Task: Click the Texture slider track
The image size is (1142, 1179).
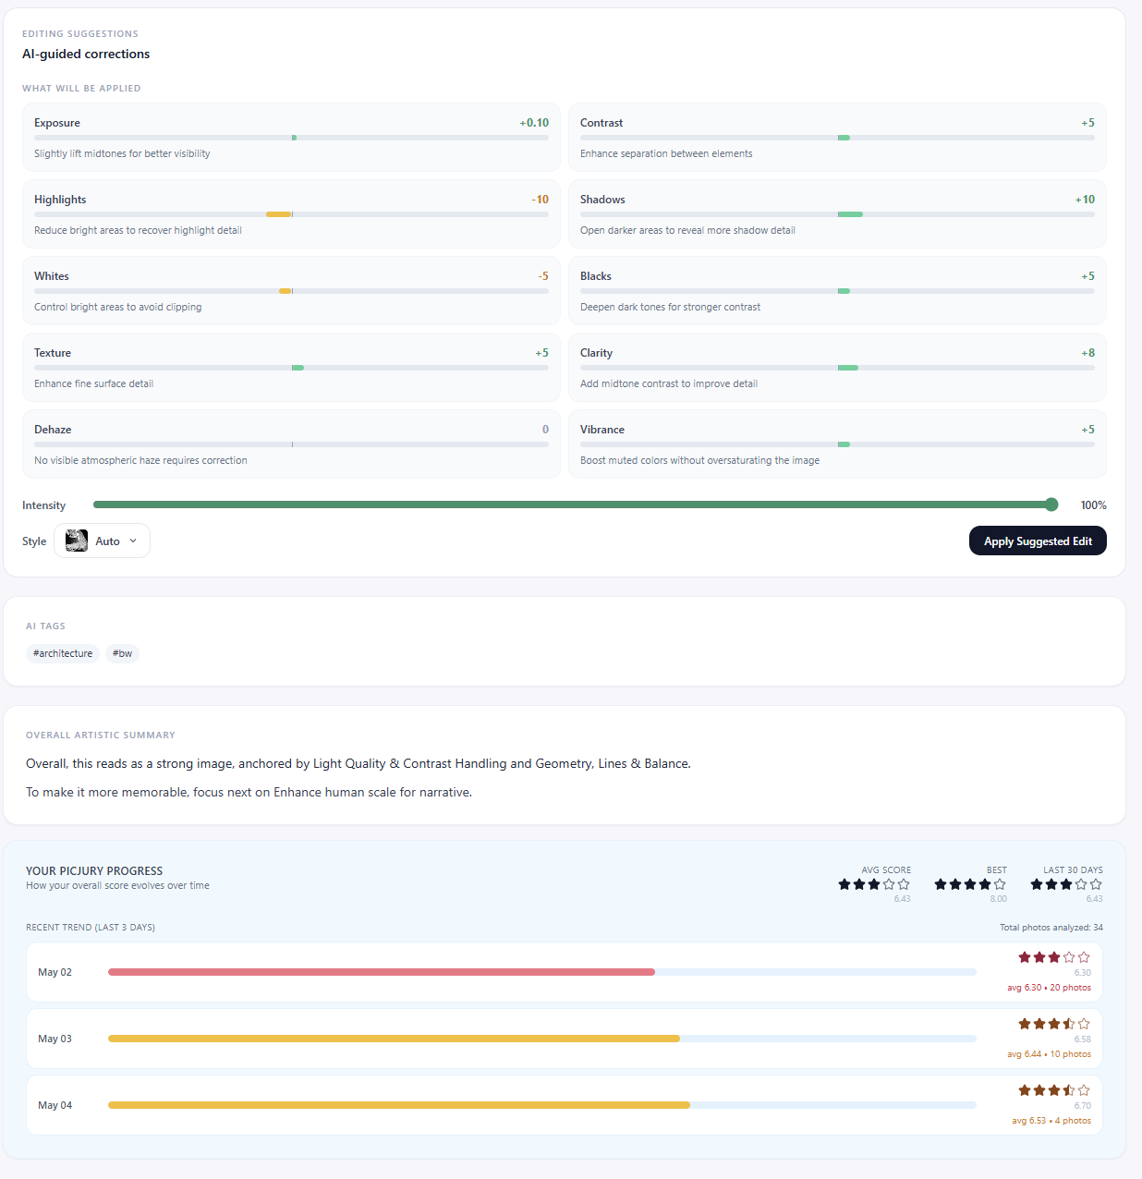Action: [x=291, y=368]
